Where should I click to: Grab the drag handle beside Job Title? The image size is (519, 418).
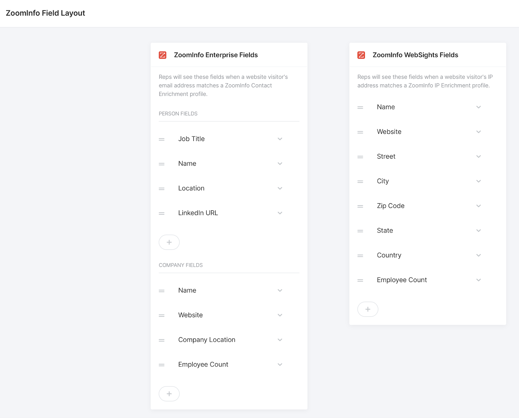click(x=162, y=139)
